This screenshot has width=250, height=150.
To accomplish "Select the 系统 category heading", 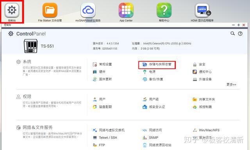I will [27, 62].
